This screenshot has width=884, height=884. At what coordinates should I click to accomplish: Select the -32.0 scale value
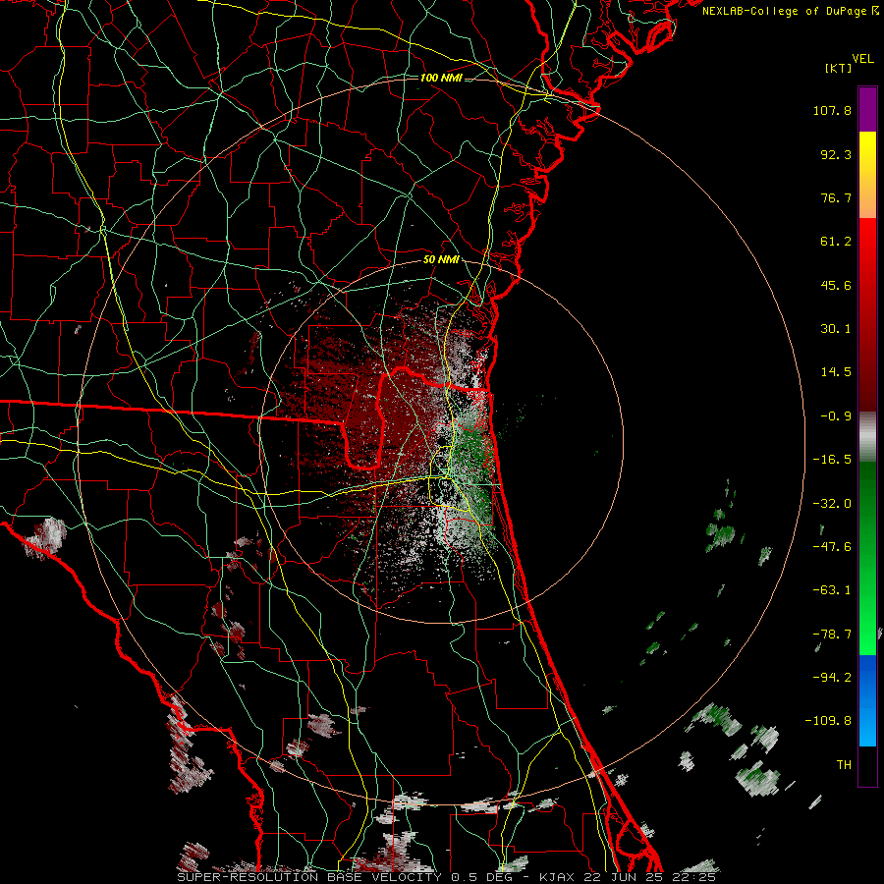tap(832, 504)
